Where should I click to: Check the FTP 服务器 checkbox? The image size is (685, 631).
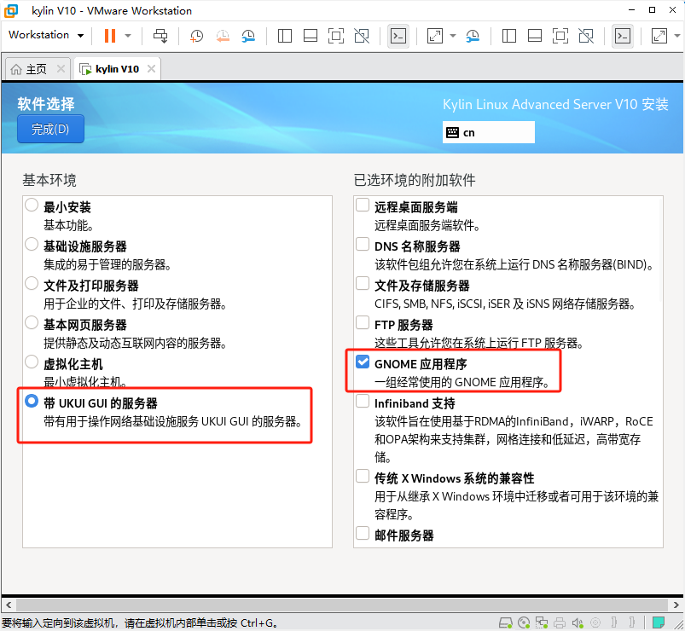click(363, 322)
